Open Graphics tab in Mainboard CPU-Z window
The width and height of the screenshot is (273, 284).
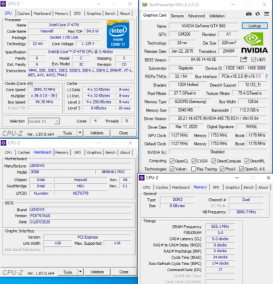pos(94,153)
